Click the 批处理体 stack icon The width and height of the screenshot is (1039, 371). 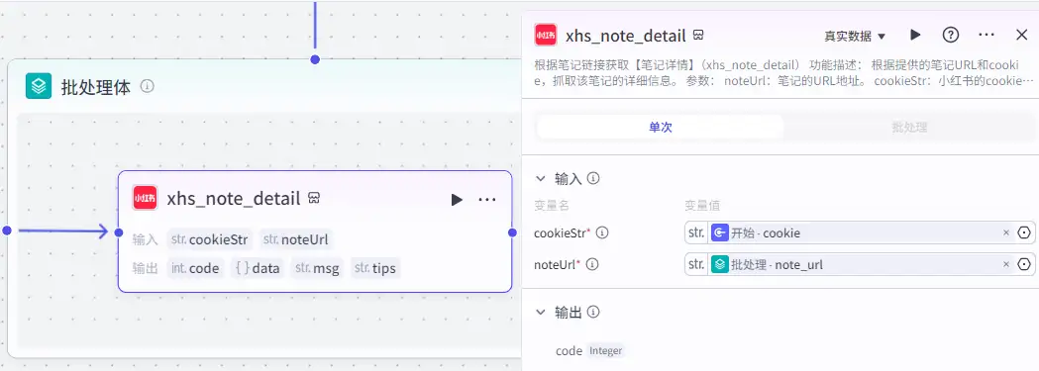[39, 86]
